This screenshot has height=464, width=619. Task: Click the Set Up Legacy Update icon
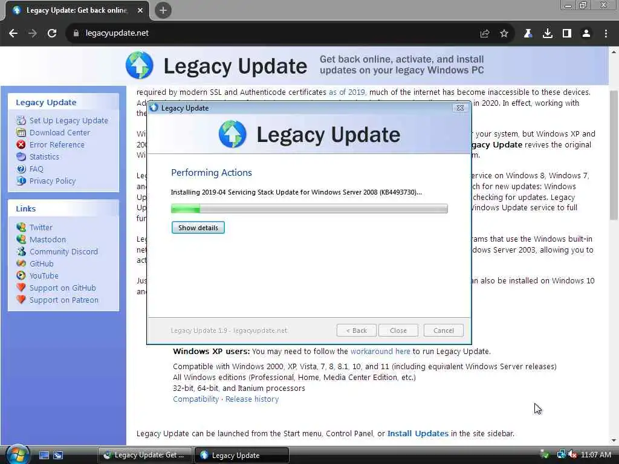pyautogui.click(x=21, y=120)
